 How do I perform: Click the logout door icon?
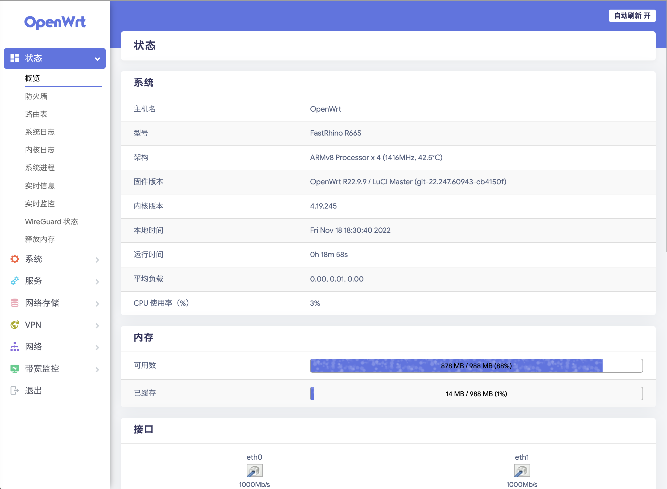click(14, 390)
